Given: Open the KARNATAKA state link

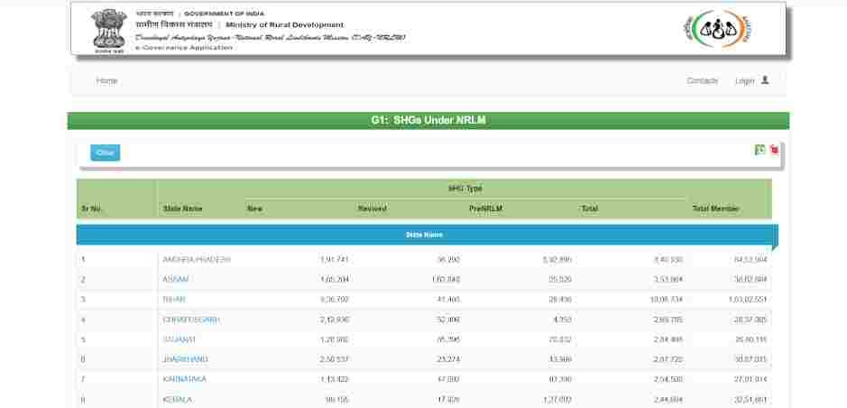Looking at the screenshot, I should [184, 379].
